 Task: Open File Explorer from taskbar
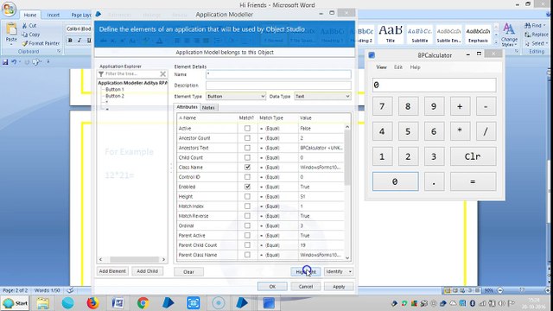point(42,303)
